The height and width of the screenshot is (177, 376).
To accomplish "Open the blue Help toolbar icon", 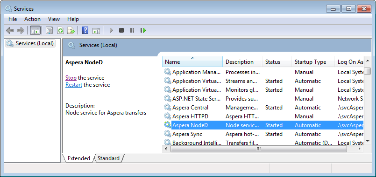I will click(x=85, y=30).
